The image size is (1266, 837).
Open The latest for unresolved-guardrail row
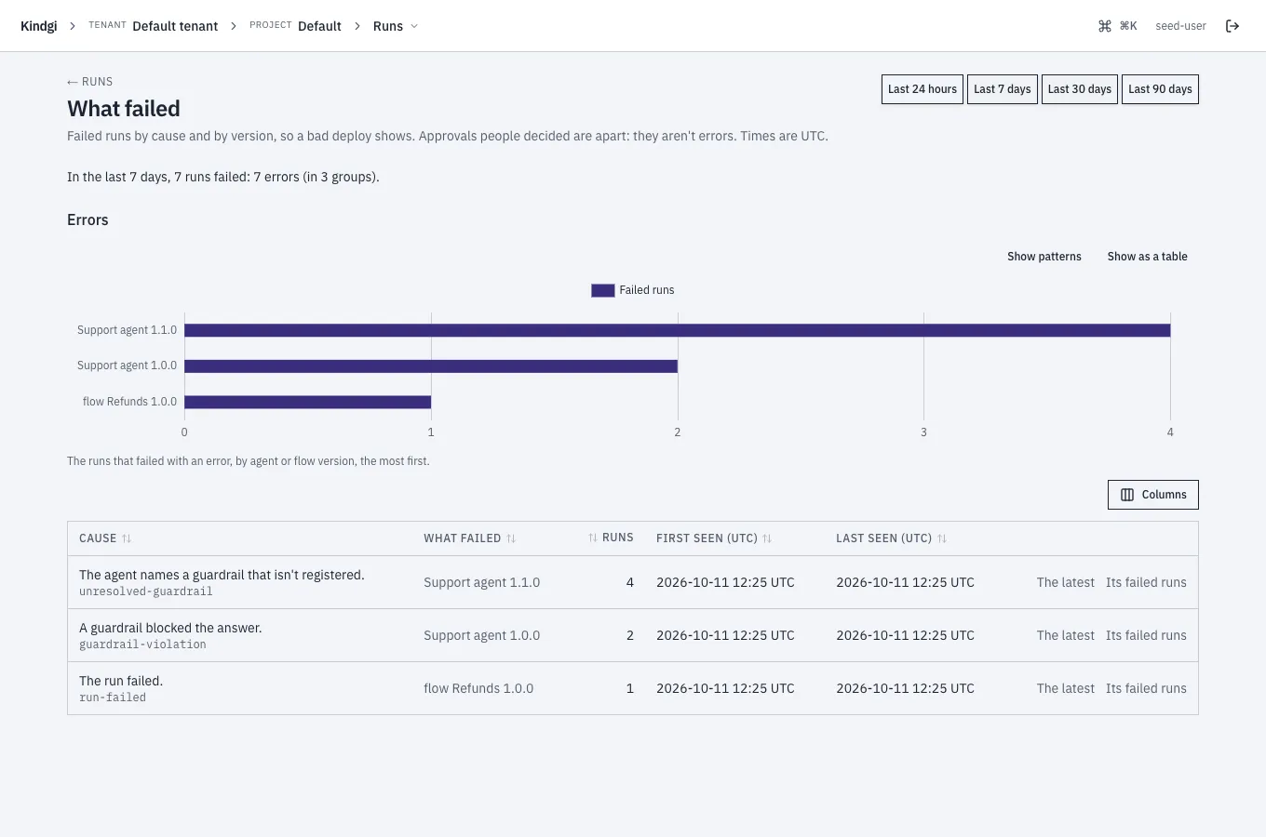click(1066, 582)
